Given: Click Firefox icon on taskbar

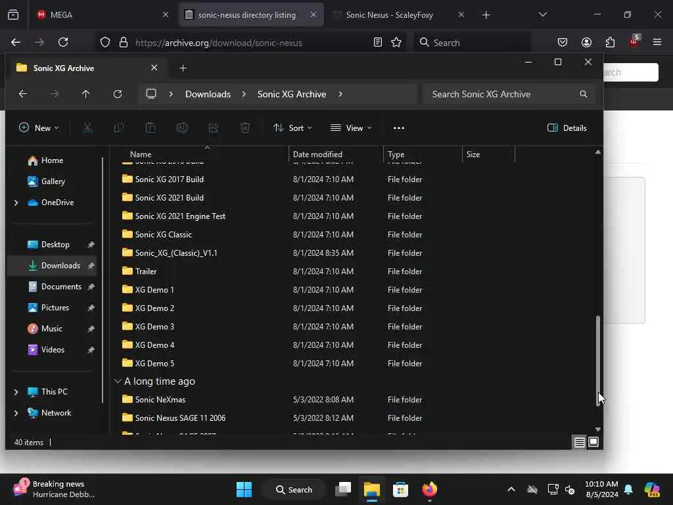Looking at the screenshot, I should (x=429, y=489).
